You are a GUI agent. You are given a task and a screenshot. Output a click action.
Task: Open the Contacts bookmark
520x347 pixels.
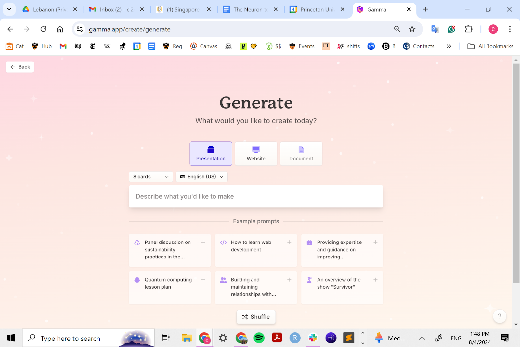pos(419,46)
